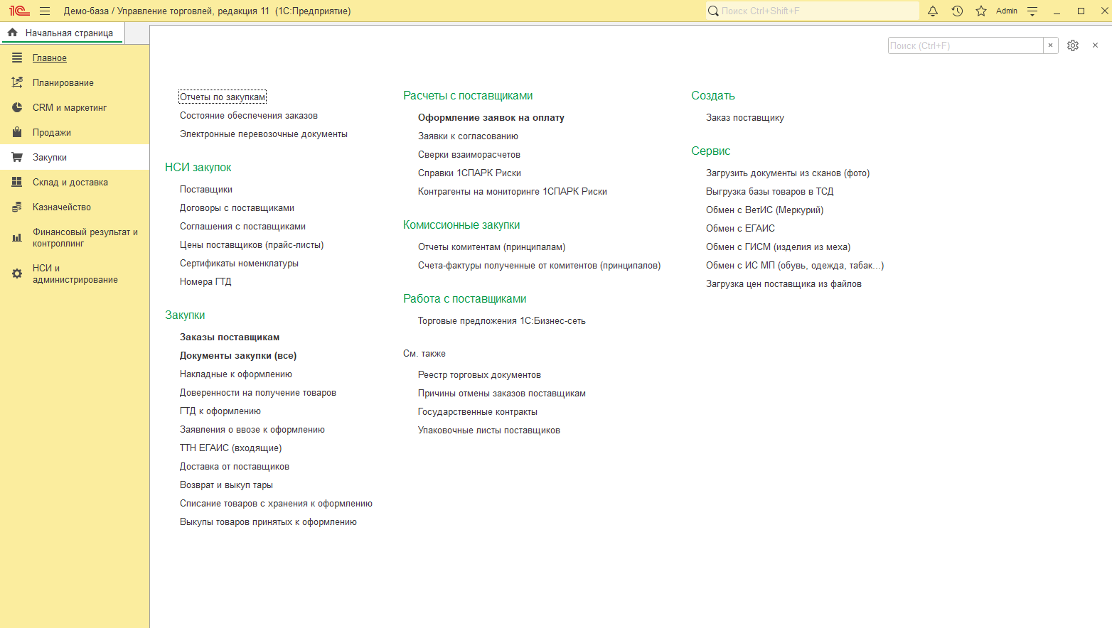This screenshot has width=1112, height=628.
Task: Open Состояние обеспечения заказов
Action: 249,115
